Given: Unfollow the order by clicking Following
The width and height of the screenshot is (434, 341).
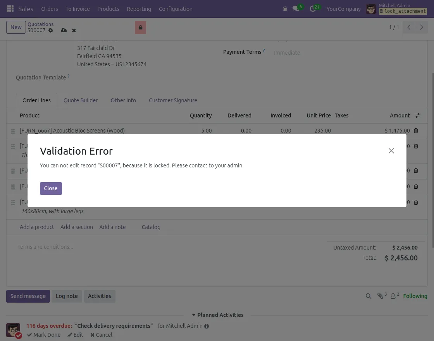Looking at the screenshot, I should click(415, 296).
